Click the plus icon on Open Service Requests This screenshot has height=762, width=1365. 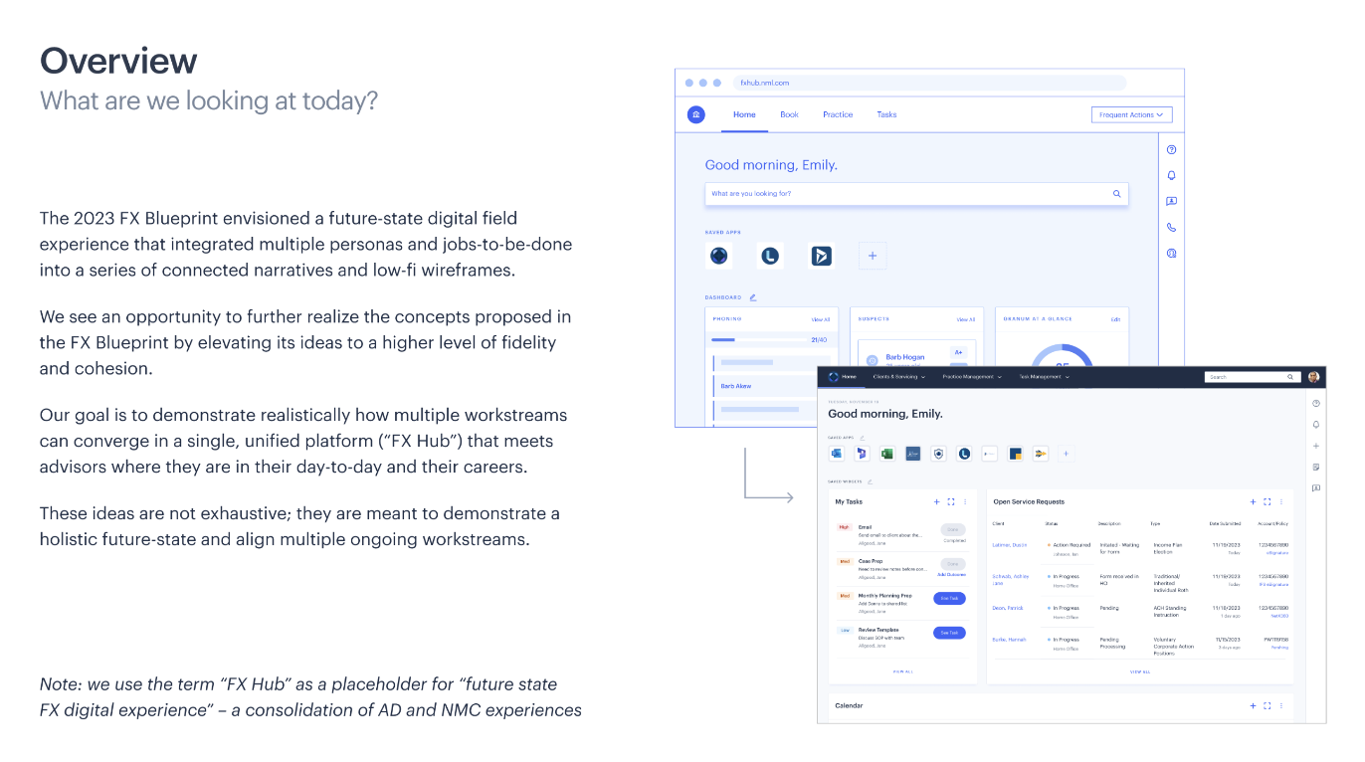1253,502
